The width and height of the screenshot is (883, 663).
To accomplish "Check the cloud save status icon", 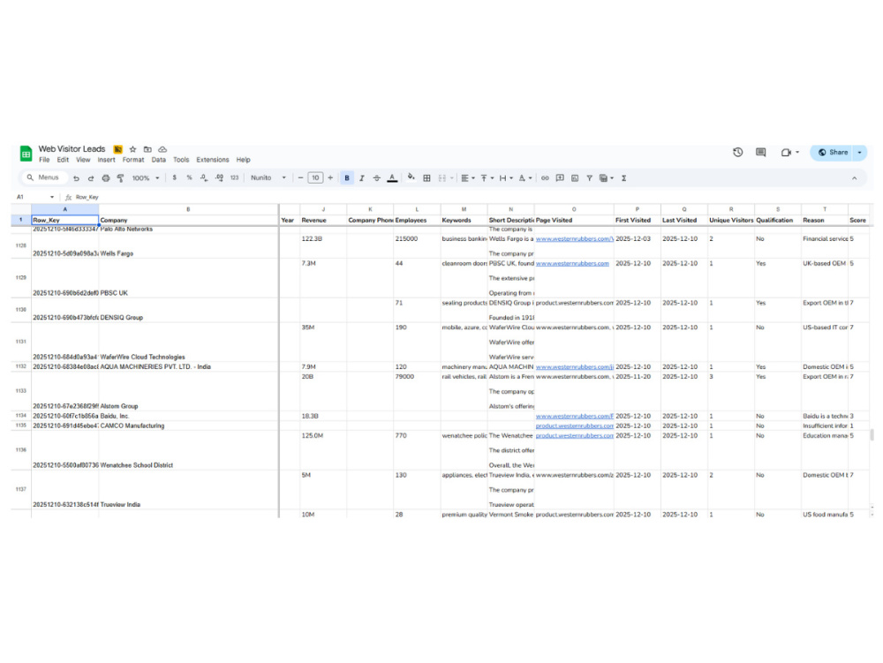I will point(162,149).
